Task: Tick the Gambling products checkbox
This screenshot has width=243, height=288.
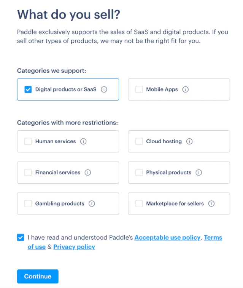Action: pos(28,203)
